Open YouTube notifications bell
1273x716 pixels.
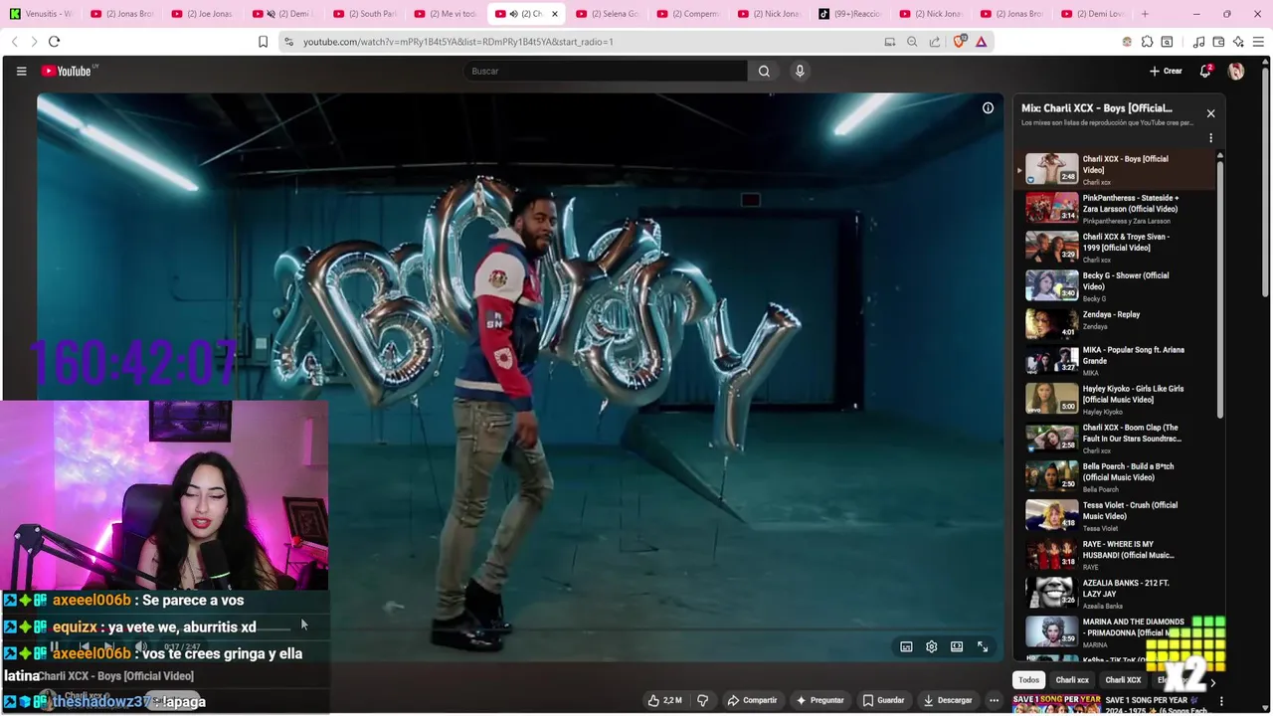pyautogui.click(x=1205, y=71)
